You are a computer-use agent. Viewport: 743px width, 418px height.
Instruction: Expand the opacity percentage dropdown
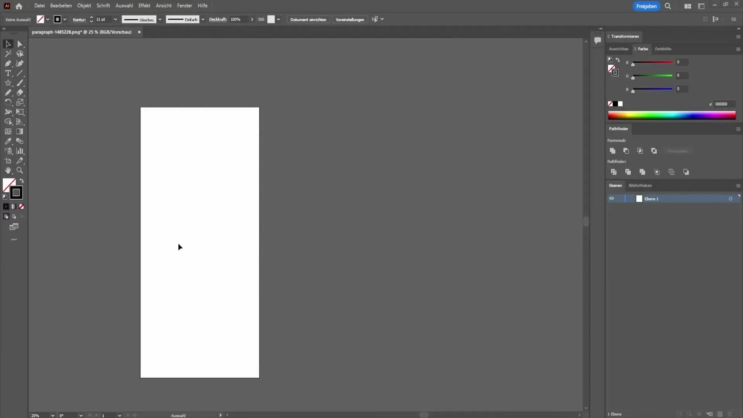251,19
